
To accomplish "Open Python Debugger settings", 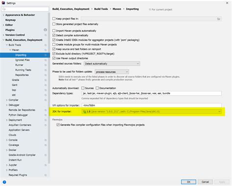I will 18,115.
